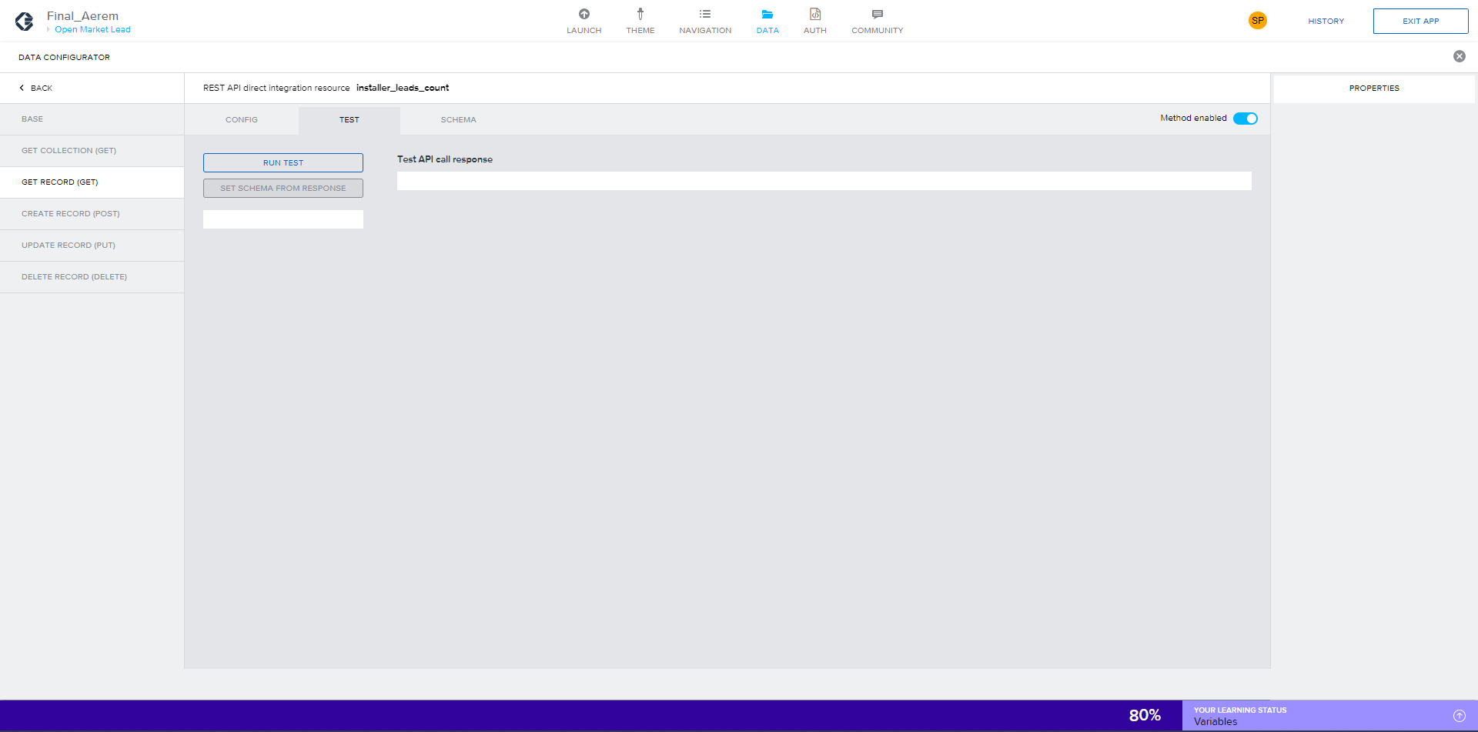Select the Test tab
1478x732 pixels.
click(349, 120)
